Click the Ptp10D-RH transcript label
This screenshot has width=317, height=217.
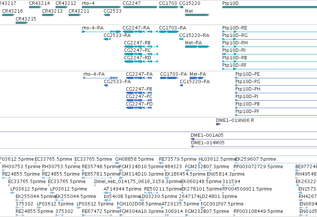[235, 43]
